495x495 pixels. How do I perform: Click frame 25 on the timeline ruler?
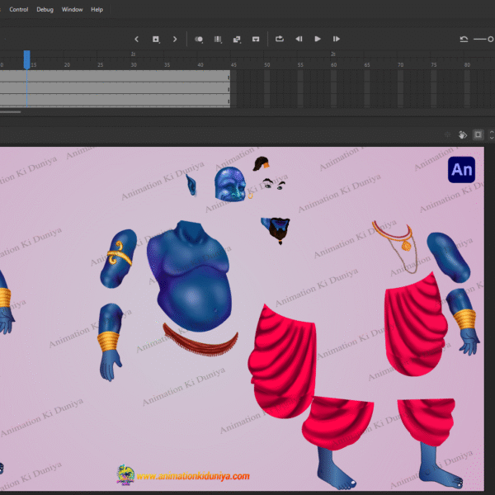click(100, 64)
